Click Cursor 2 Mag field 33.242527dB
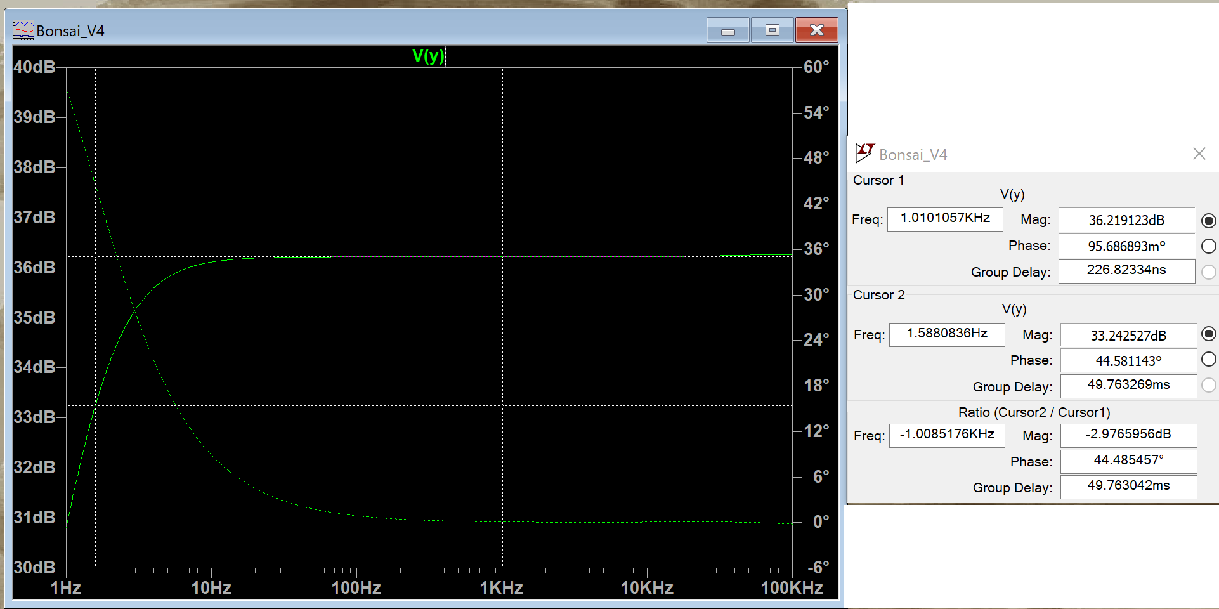Screen dimensions: 1219x609 (x=1129, y=336)
